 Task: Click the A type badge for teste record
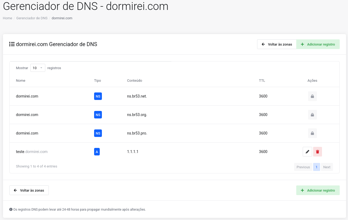point(97,152)
